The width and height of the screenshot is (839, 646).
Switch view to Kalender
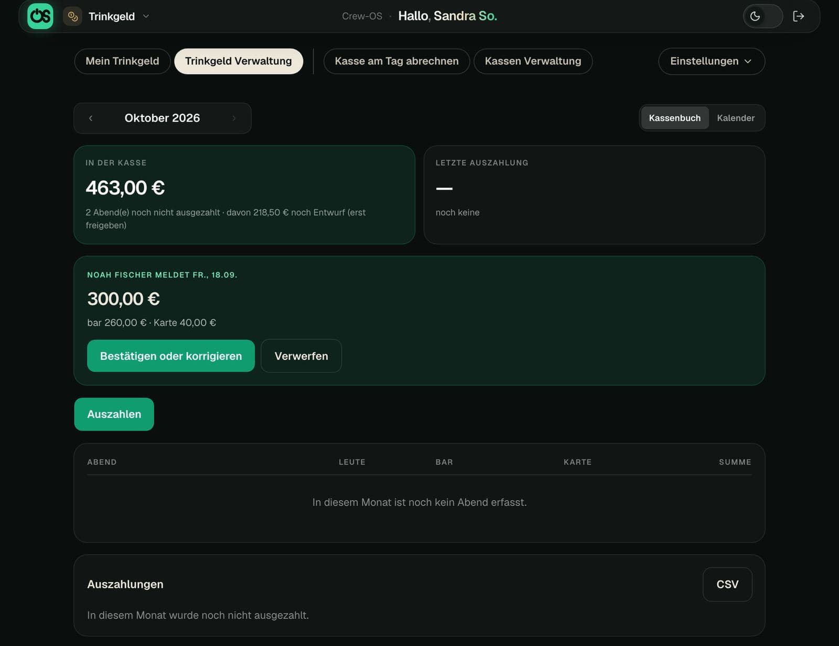(x=736, y=118)
